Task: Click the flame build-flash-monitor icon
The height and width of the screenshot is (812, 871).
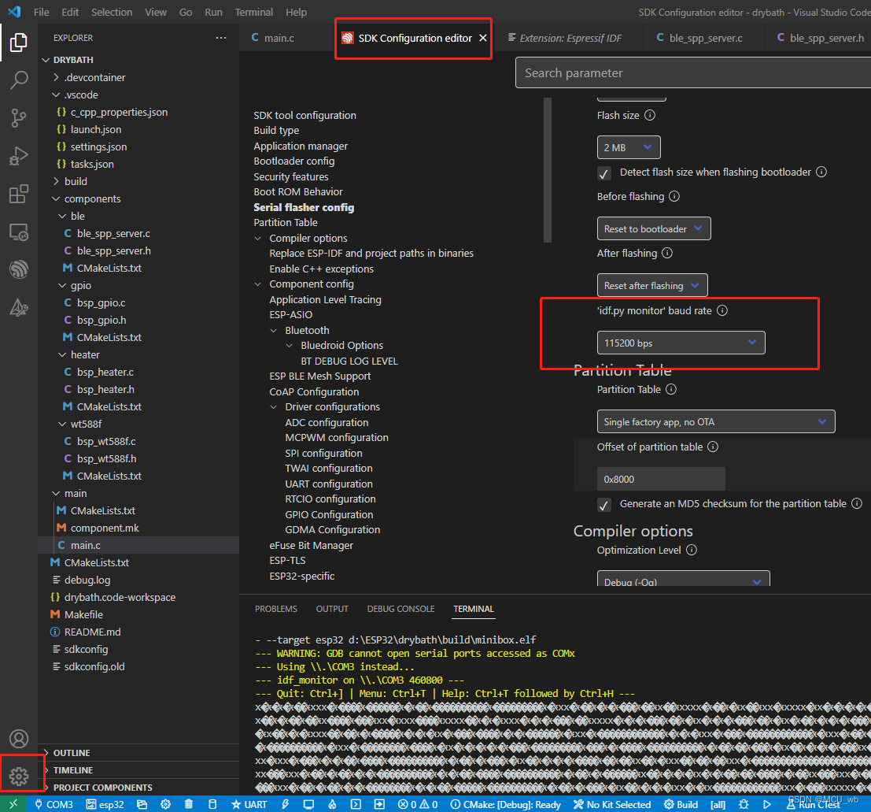Action: (x=332, y=804)
